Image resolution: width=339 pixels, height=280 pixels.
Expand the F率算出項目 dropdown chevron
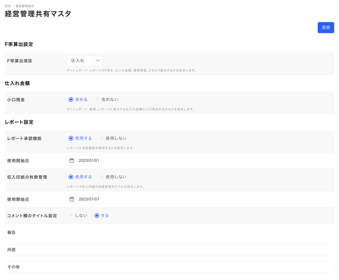(98, 61)
